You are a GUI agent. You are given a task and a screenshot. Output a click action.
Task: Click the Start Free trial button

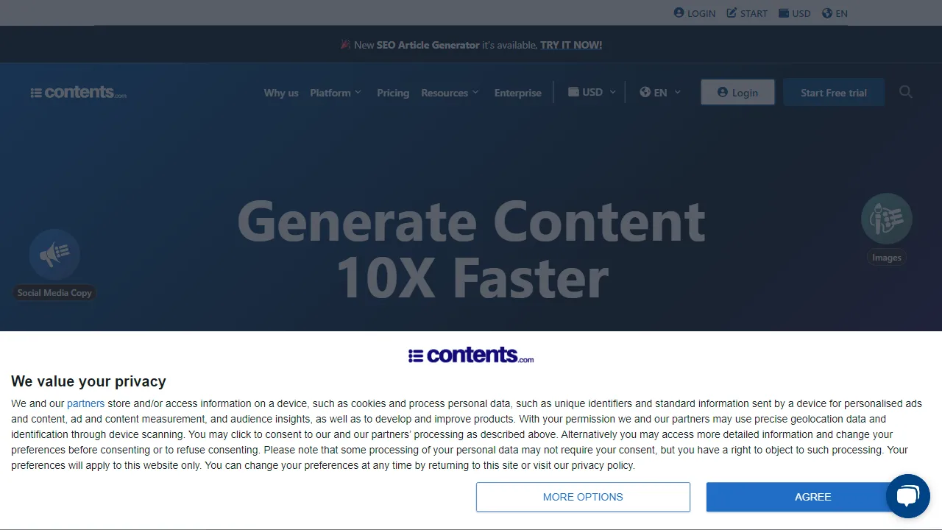click(x=834, y=92)
